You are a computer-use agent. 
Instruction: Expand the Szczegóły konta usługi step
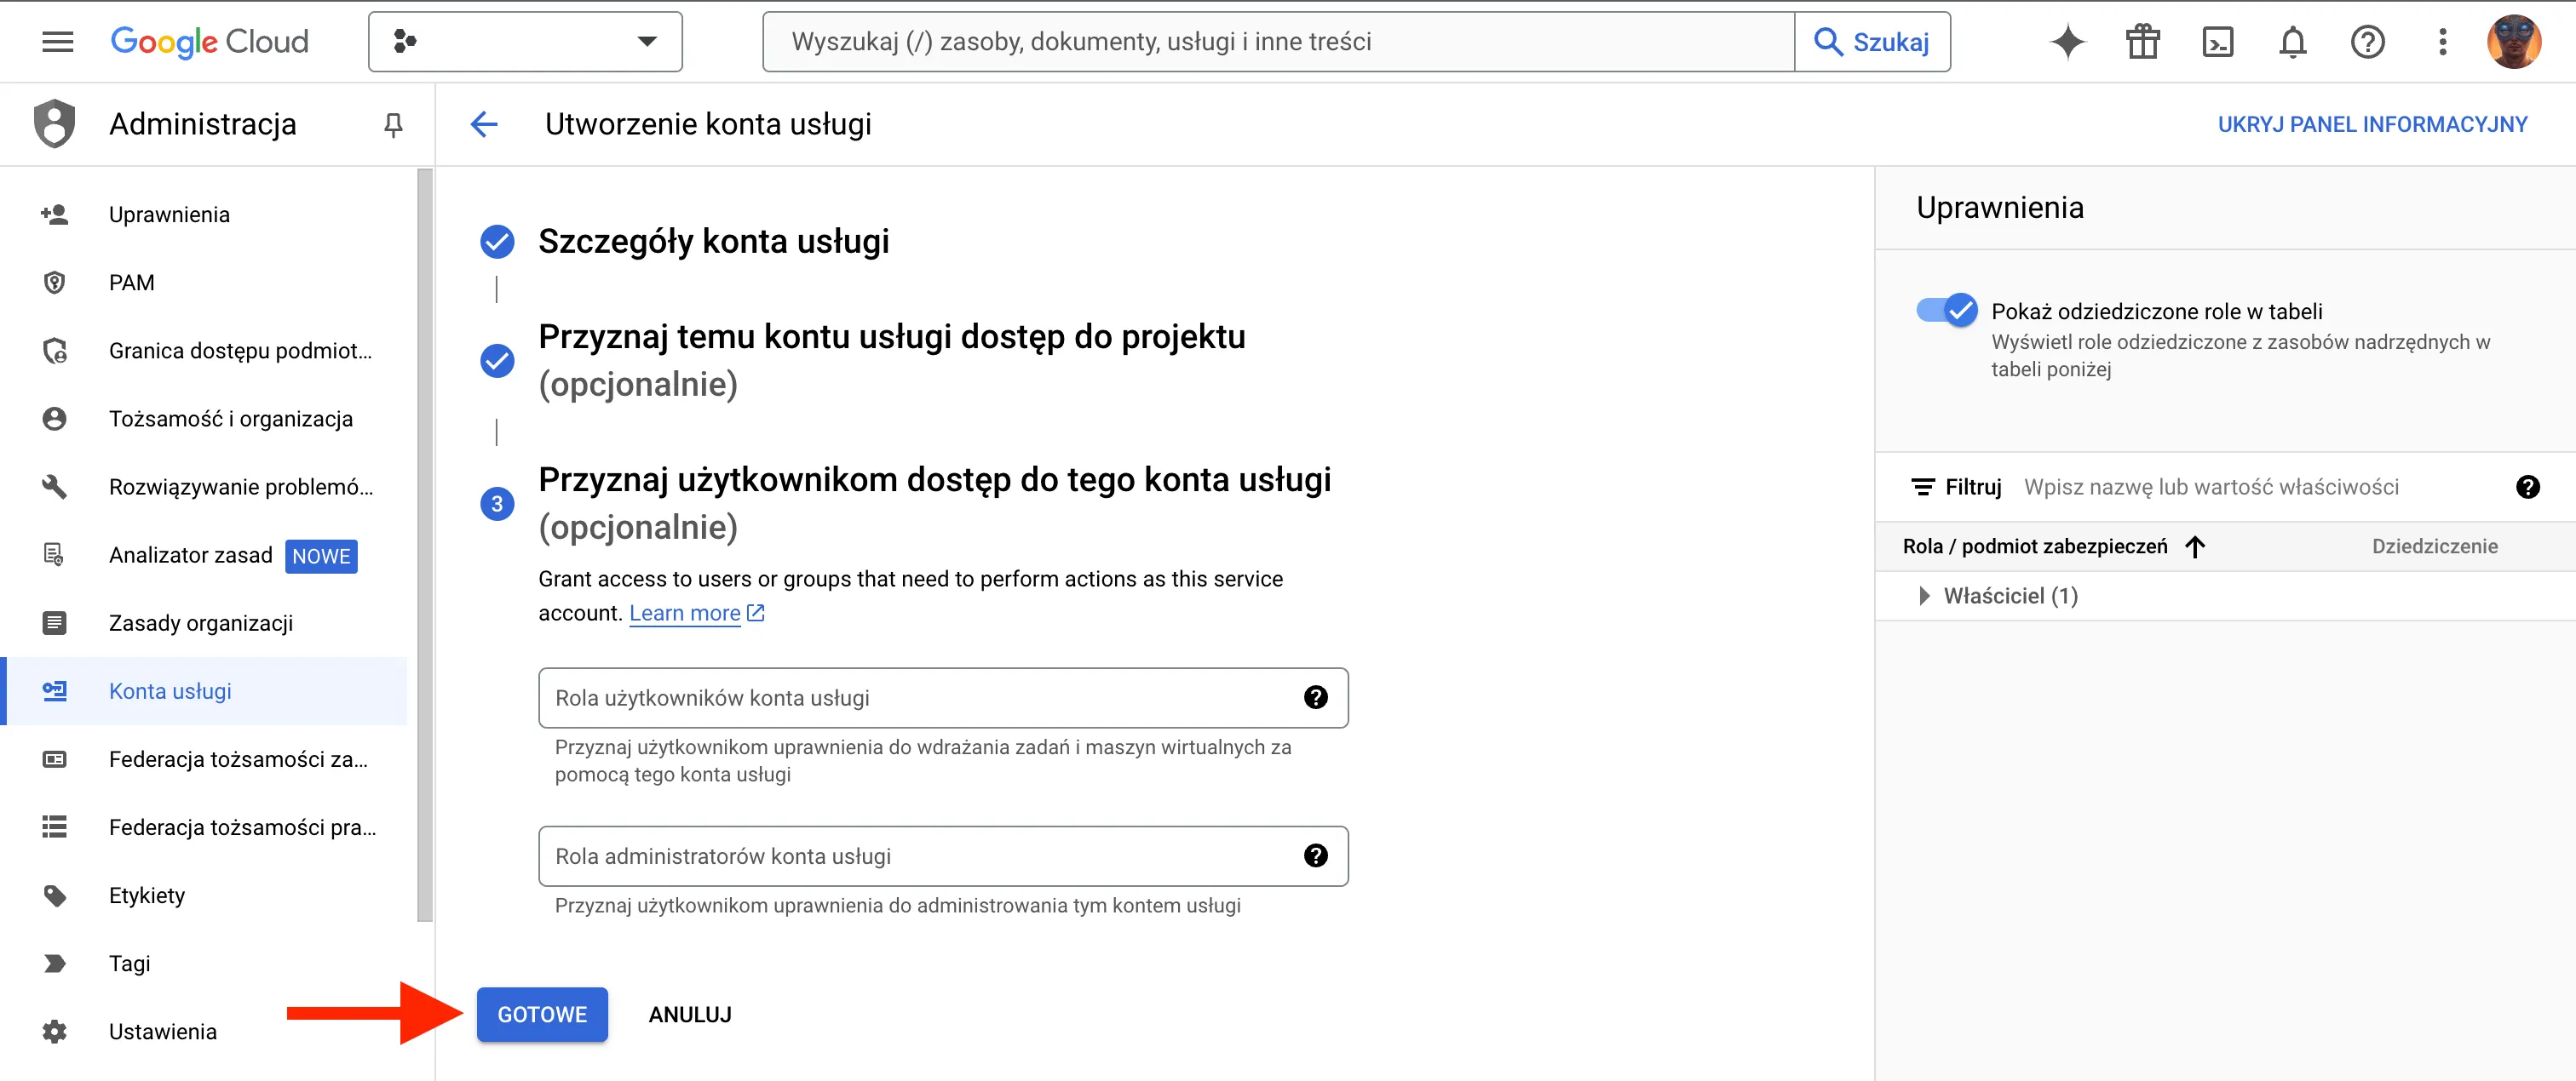coord(713,241)
